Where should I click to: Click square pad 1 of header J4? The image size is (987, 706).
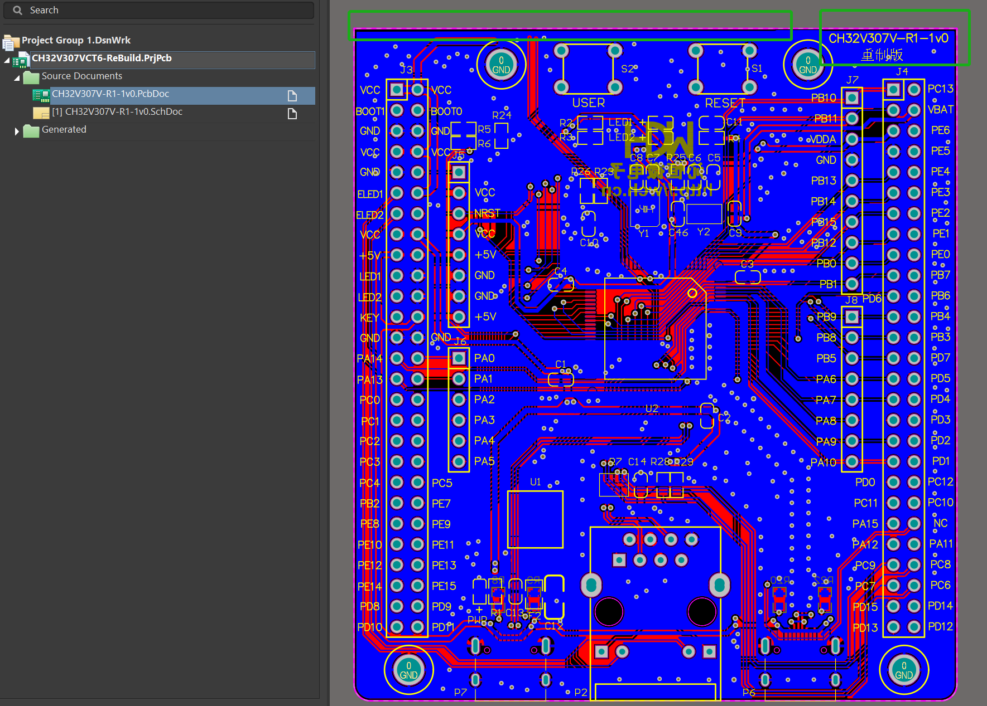click(893, 89)
